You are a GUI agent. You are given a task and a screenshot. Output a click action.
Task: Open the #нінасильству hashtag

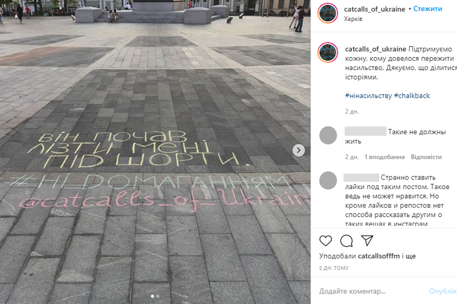tap(369, 95)
